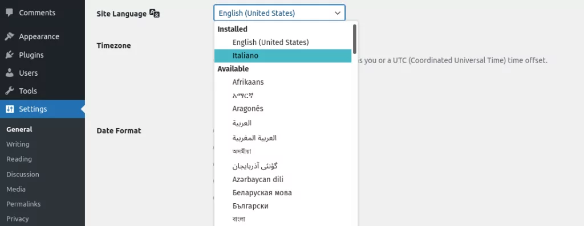Click the Installed group header
Image resolution: width=584 pixels, height=226 pixels.
(x=233, y=29)
